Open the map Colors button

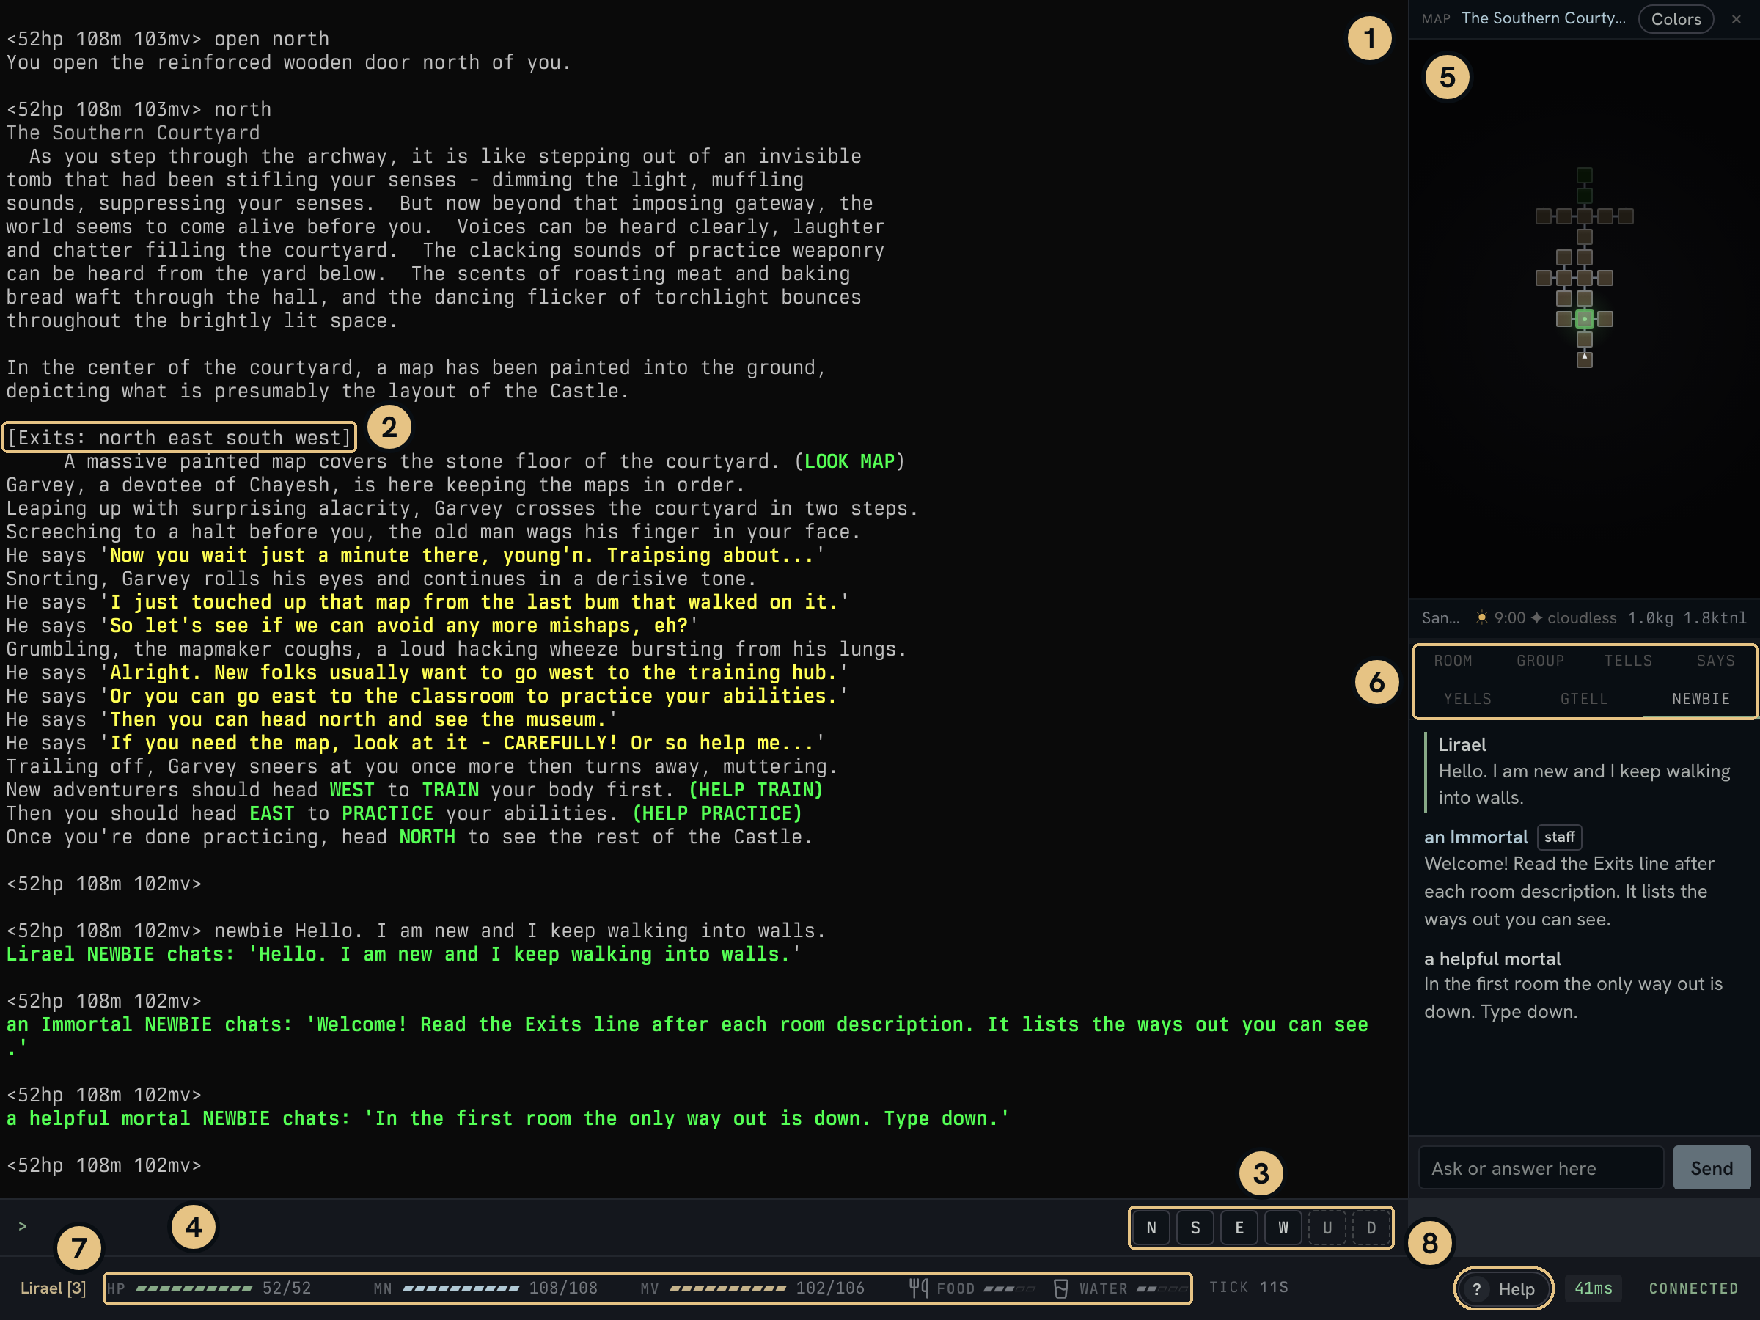[1676, 19]
